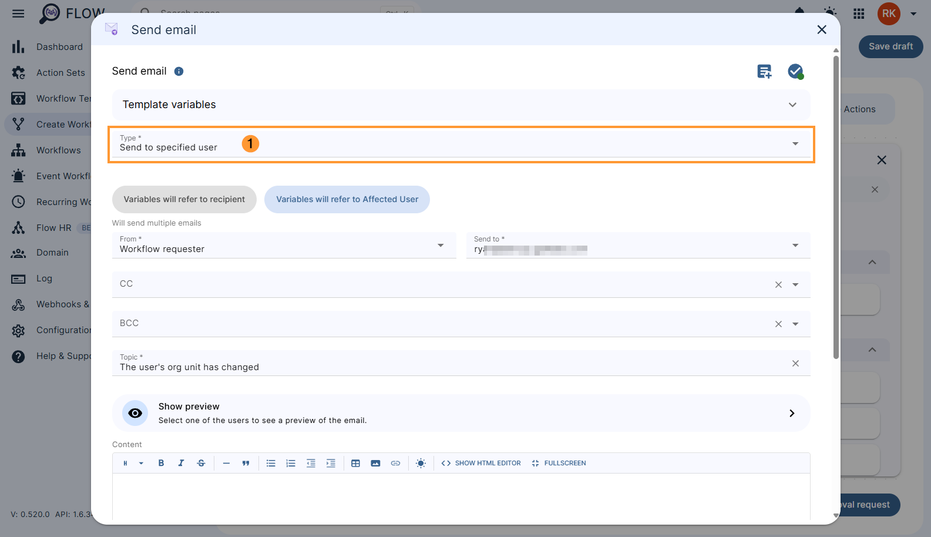Click the Event Workflows sidebar icon

point(18,176)
